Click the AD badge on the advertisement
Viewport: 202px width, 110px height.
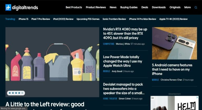[153, 98]
